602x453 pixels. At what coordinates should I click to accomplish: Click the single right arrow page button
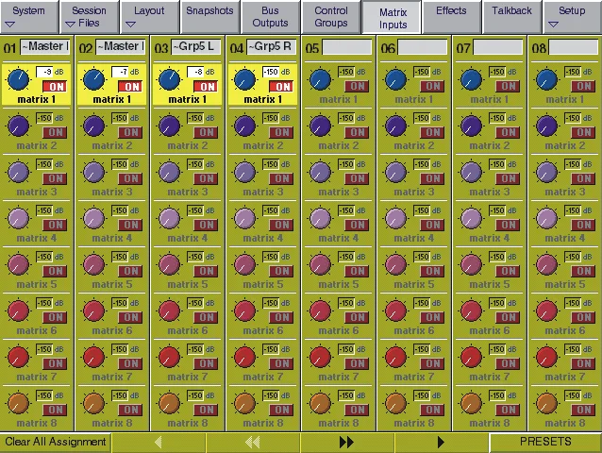[442, 443]
